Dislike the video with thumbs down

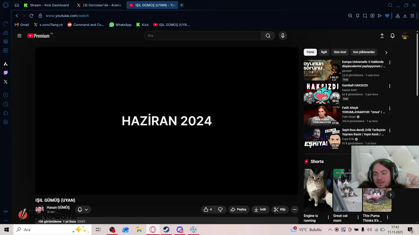point(220,210)
